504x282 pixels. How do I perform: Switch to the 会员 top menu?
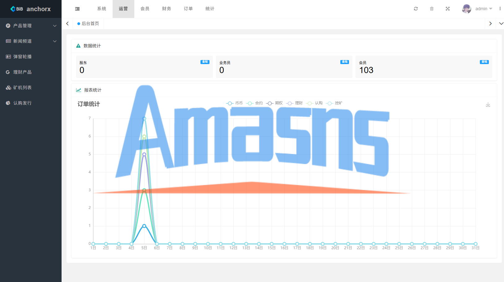coord(145,9)
